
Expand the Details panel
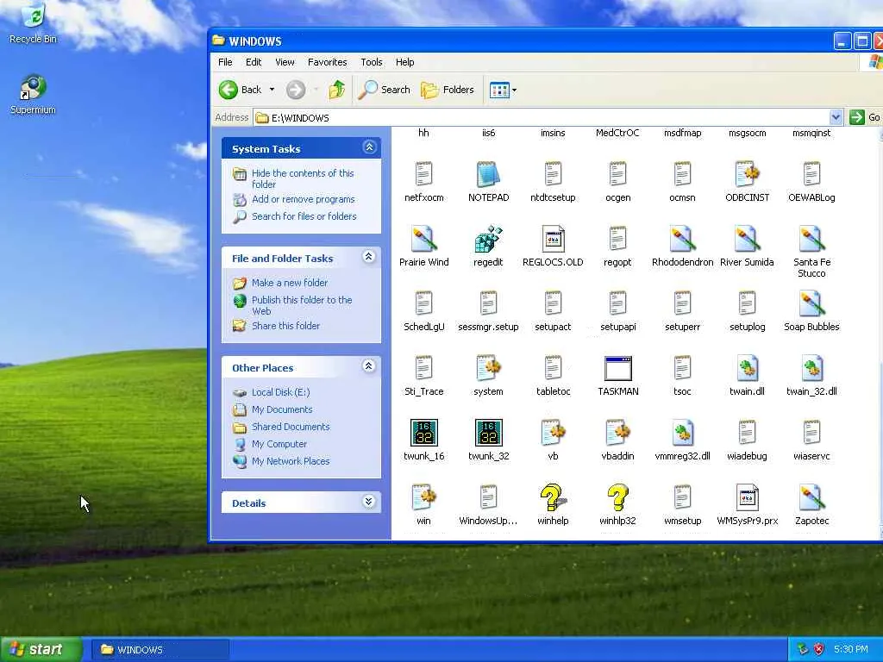[369, 502]
